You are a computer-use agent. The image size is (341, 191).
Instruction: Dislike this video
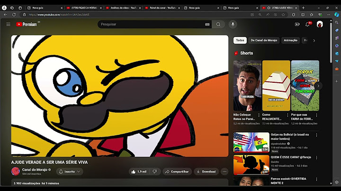pyautogui.click(x=155, y=172)
